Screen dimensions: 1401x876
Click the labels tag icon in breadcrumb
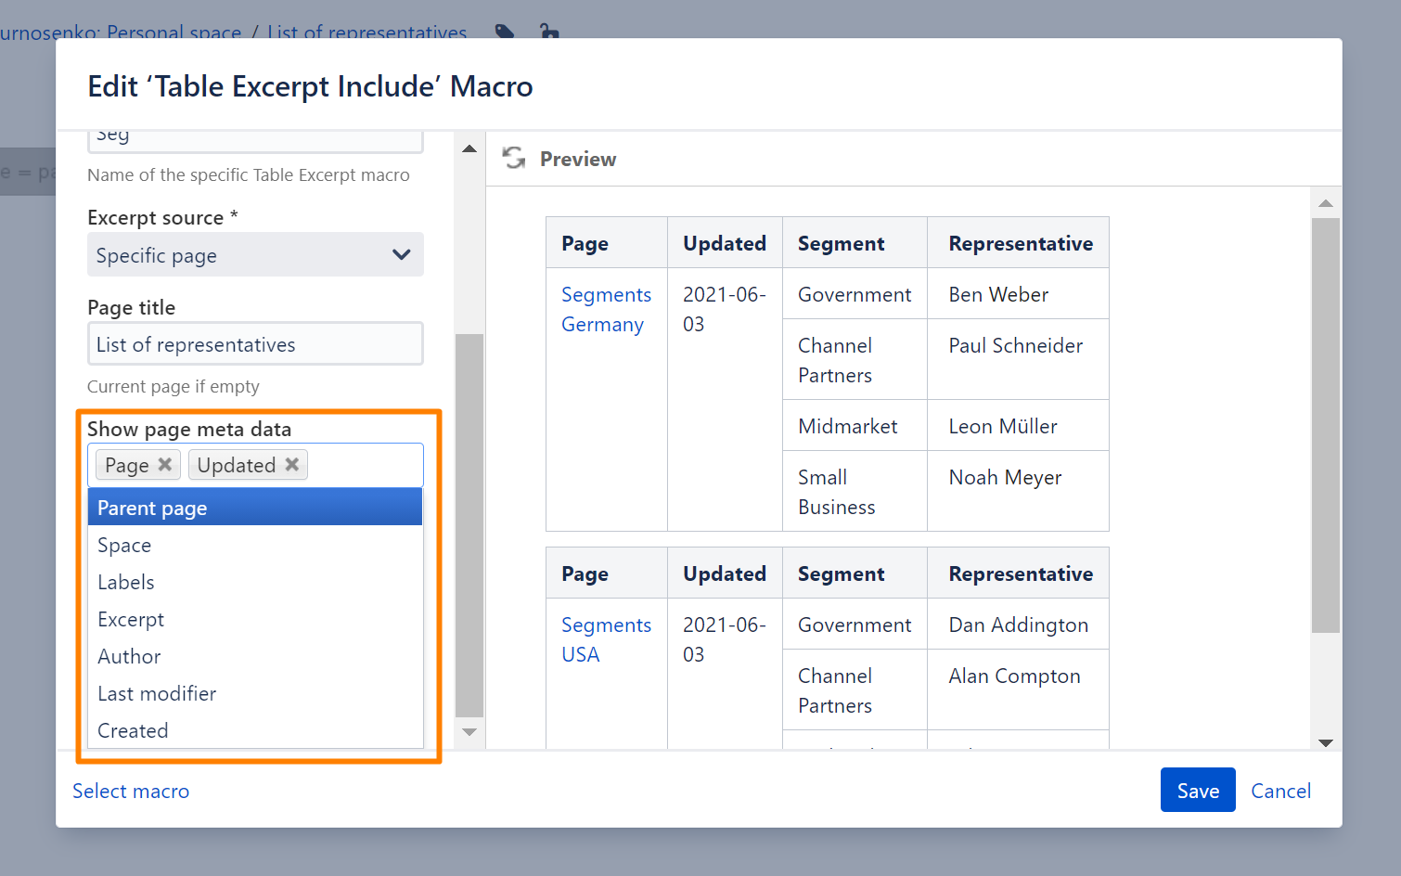pos(505,32)
